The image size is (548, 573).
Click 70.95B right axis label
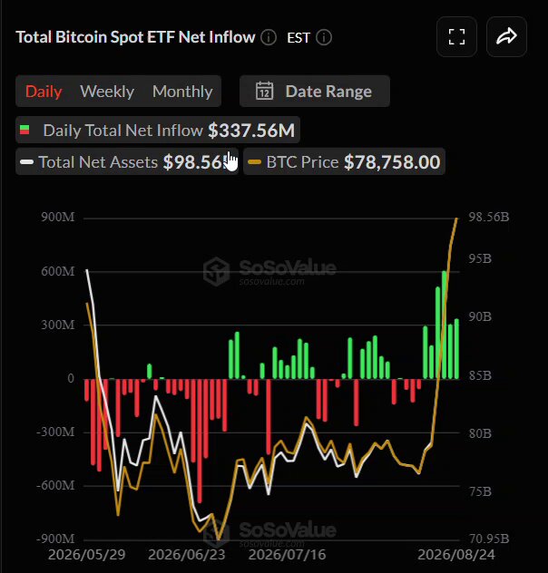(489, 539)
